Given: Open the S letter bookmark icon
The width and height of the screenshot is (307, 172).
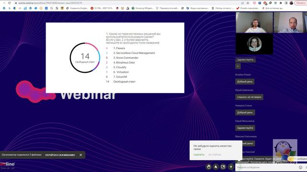Looking at the screenshot, I should (57, 8).
